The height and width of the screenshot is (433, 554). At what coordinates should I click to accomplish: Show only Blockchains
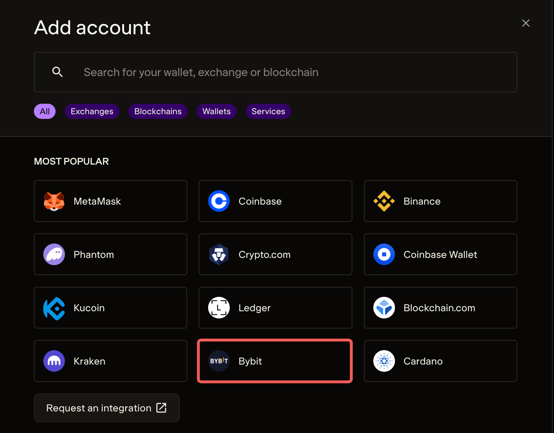158,111
